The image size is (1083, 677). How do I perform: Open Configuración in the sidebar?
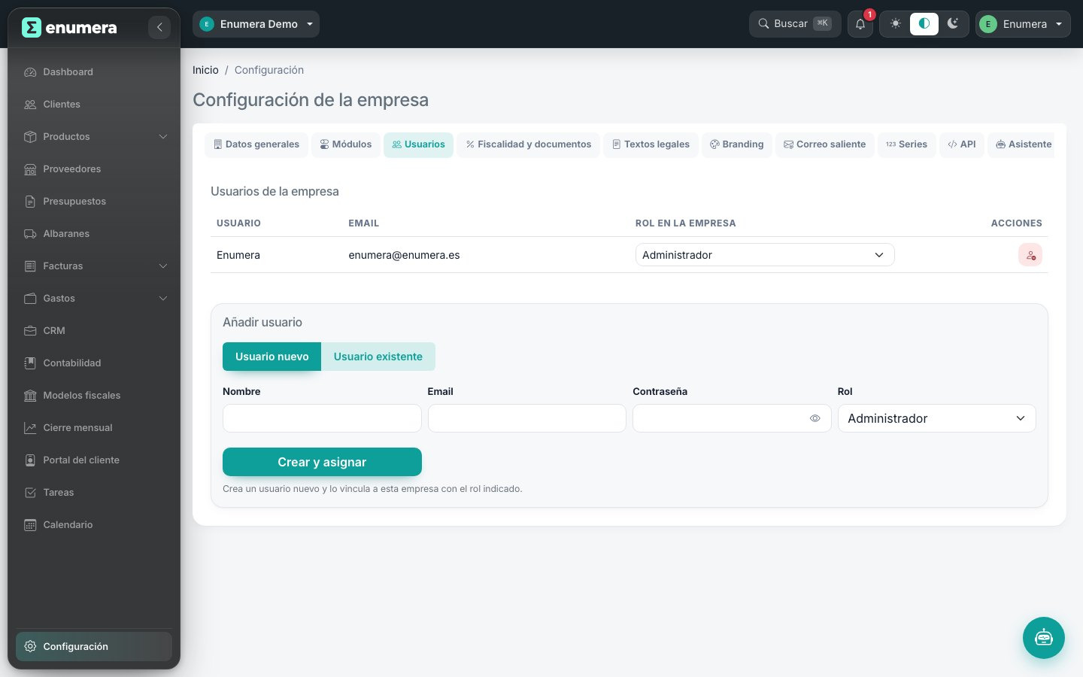pos(94,647)
